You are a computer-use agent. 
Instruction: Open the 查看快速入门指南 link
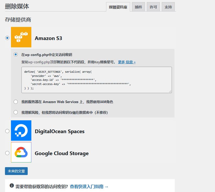(89, 187)
